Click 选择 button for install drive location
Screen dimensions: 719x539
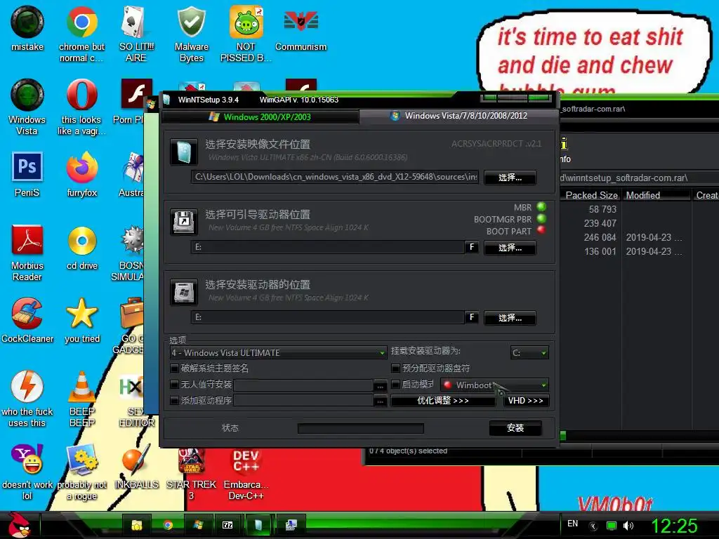click(x=510, y=318)
